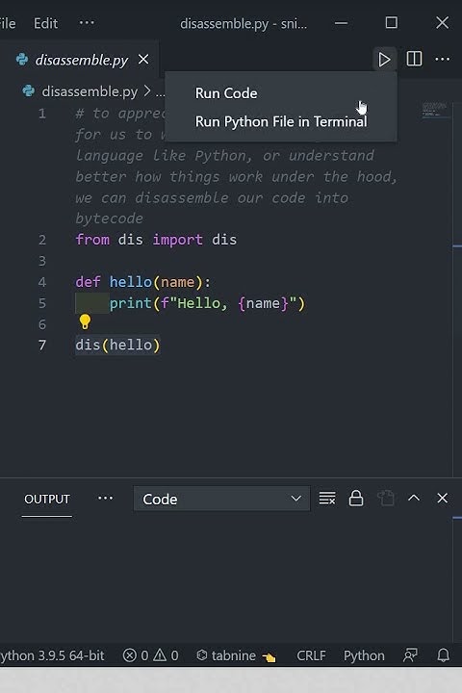Screen dimensions: 462x693
Task: Open the warnings count in status bar
Action: tap(167, 655)
